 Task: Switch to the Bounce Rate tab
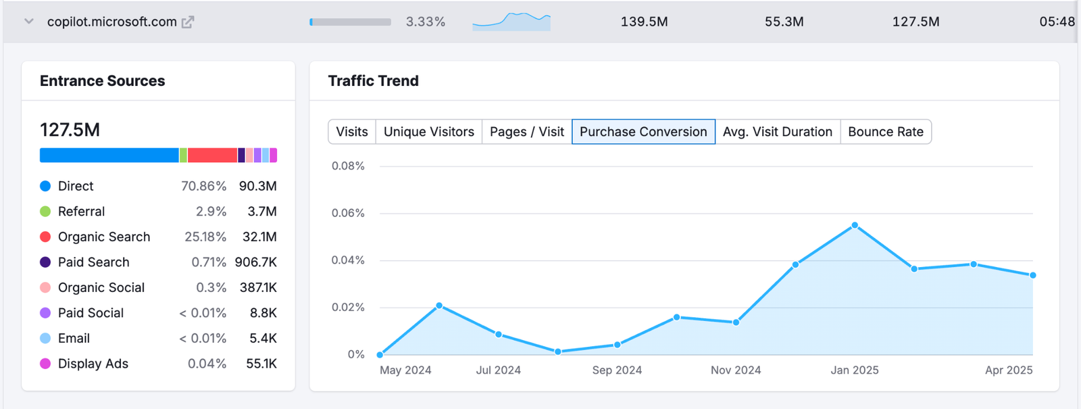point(886,132)
